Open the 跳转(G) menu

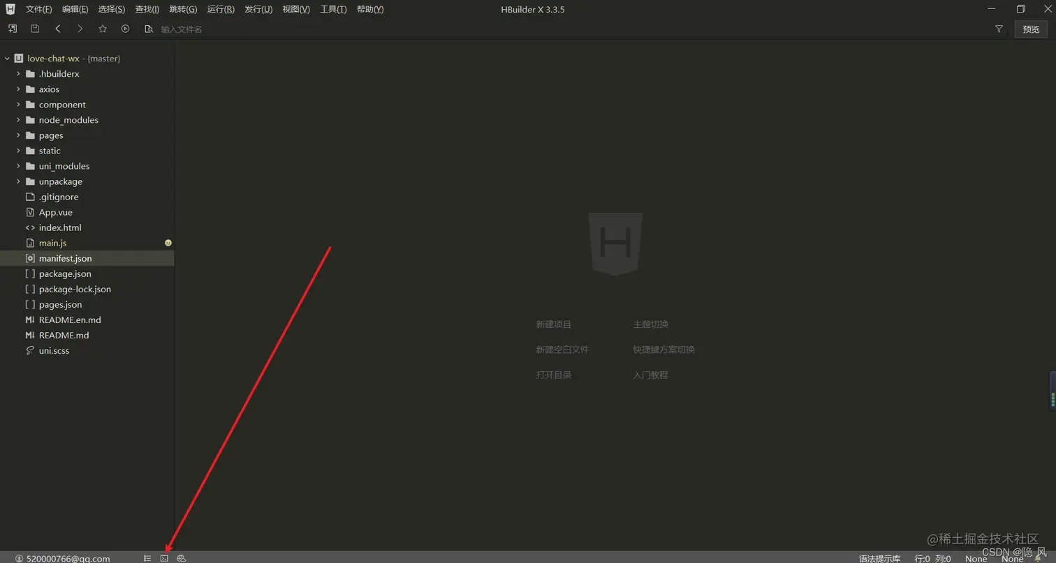[183, 9]
